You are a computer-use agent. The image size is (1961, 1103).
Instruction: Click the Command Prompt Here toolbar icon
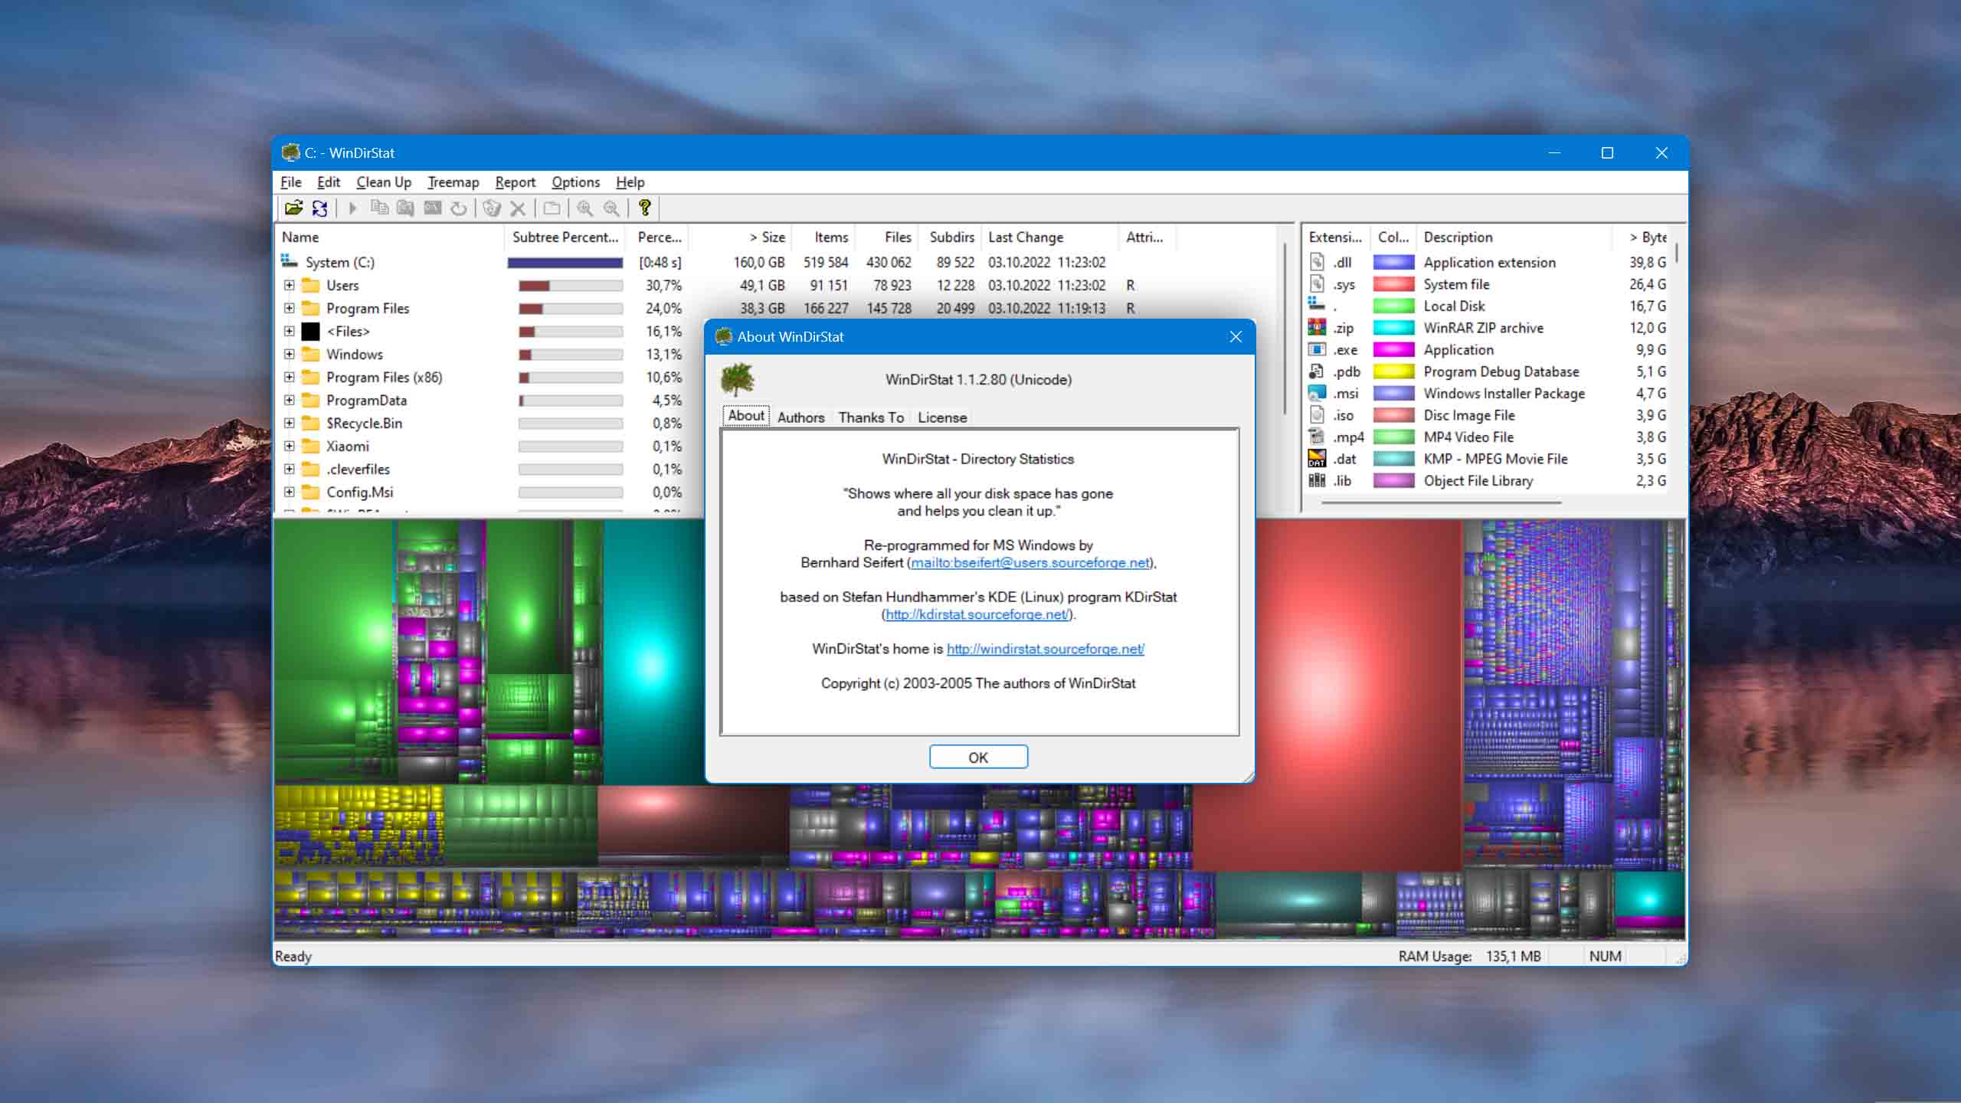point(433,208)
